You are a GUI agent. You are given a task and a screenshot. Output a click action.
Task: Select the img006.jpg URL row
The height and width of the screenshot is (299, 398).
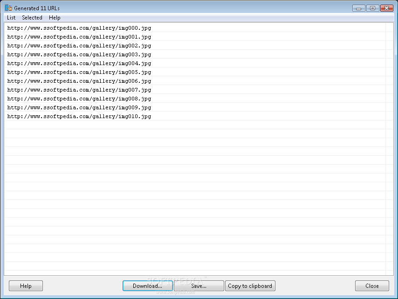(x=195, y=81)
